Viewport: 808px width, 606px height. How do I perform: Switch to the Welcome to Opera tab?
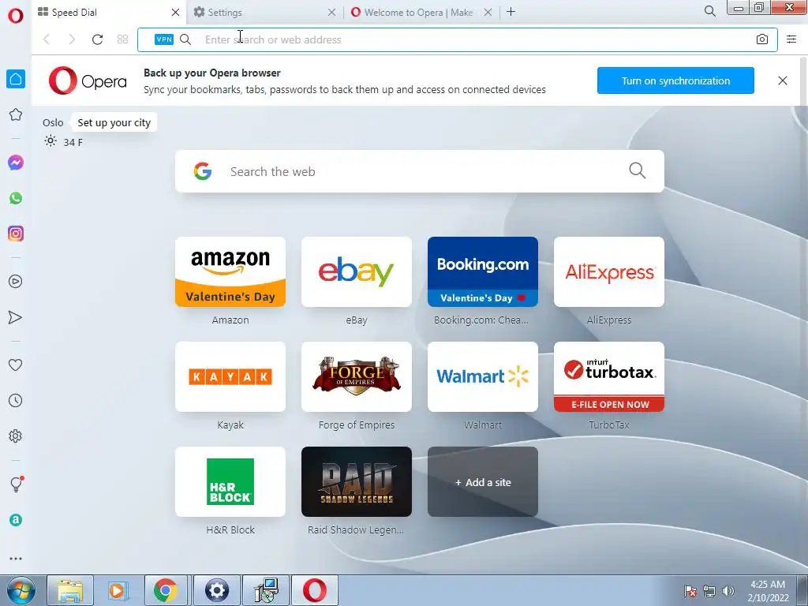point(420,12)
